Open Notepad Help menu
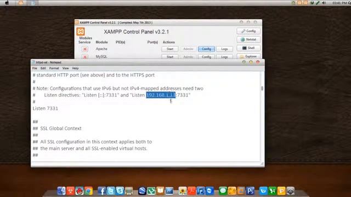 click(x=75, y=68)
